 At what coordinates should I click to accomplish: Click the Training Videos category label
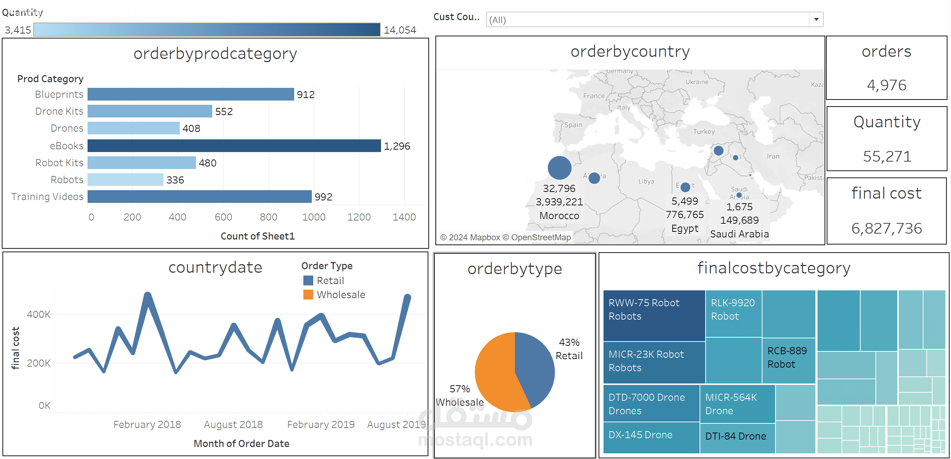(x=47, y=196)
